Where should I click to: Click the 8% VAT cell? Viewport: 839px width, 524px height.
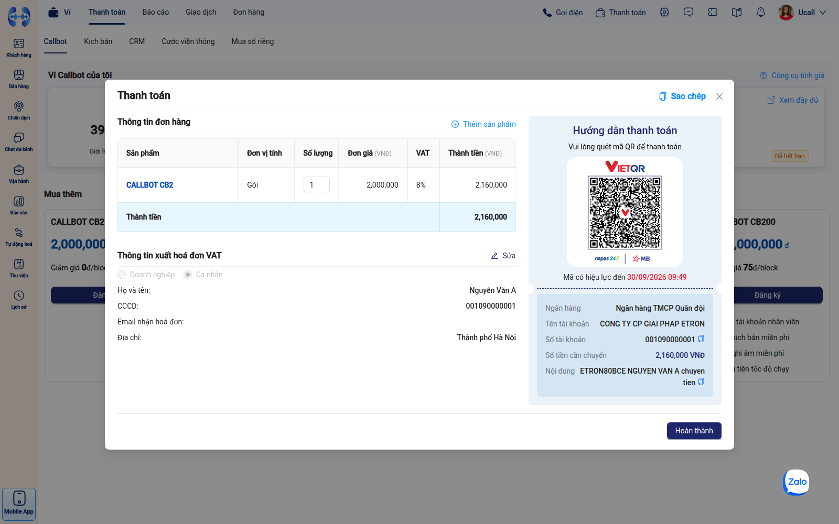pyautogui.click(x=424, y=185)
